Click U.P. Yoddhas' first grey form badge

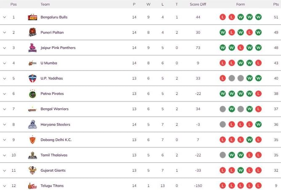tap(231, 78)
